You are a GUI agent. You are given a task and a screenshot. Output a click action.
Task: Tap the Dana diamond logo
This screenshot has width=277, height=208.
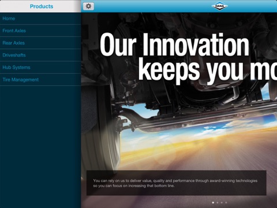[219, 6]
